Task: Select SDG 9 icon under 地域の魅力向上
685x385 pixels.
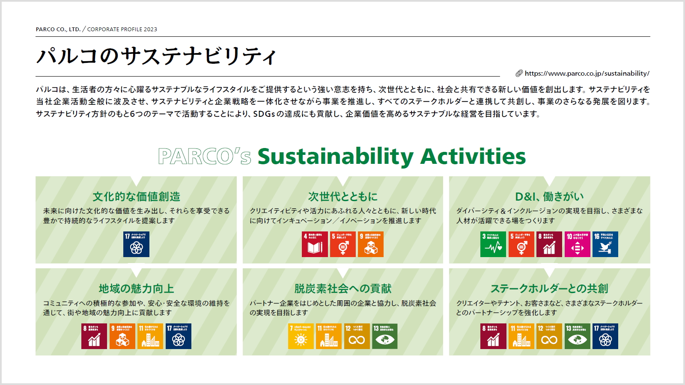Action: click(122, 336)
